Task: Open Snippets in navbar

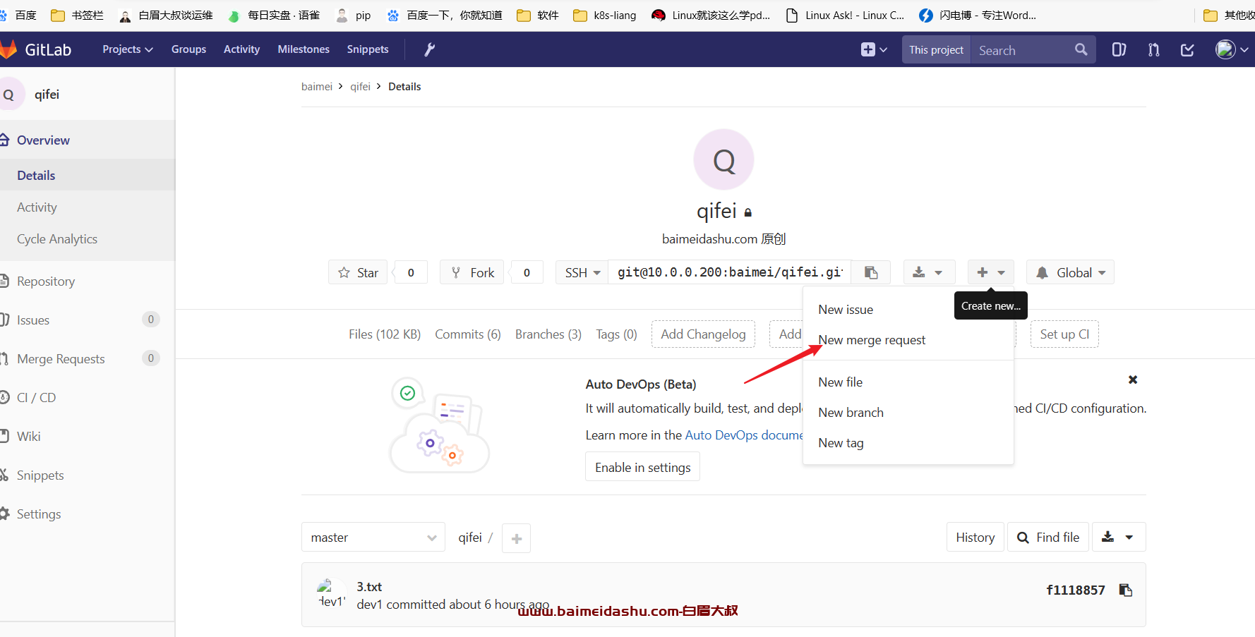Action: point(368,49)
